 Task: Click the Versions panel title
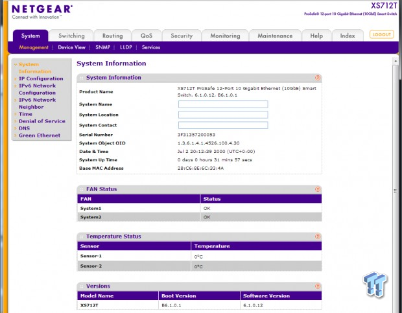(98, 286)
